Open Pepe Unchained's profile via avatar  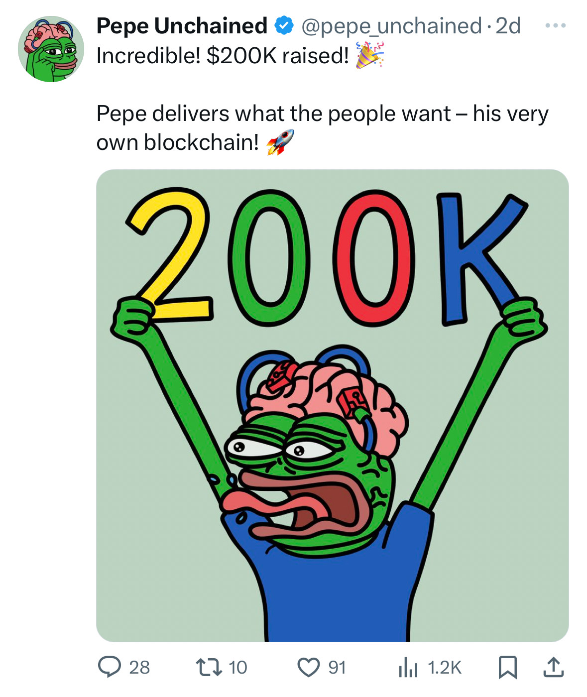[50, 50]
